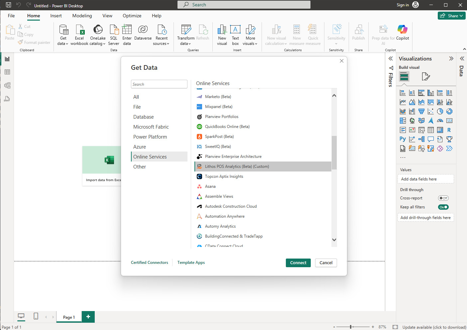Click the Get Data search field
The height and width of the screenshot is (330, 467).
pyautogui.click(x=159, y=84)
